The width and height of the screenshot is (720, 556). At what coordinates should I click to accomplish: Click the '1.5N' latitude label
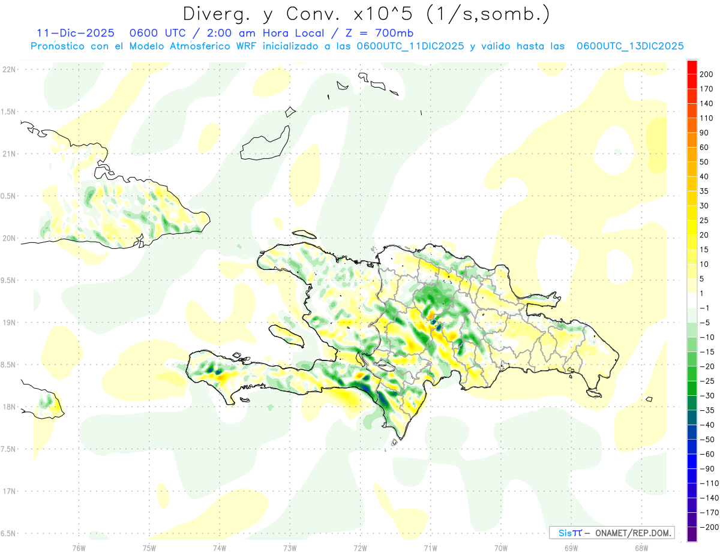(9, 112)
